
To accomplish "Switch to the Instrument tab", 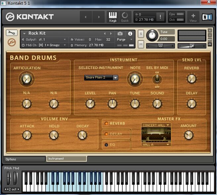I will click(67, 159).
